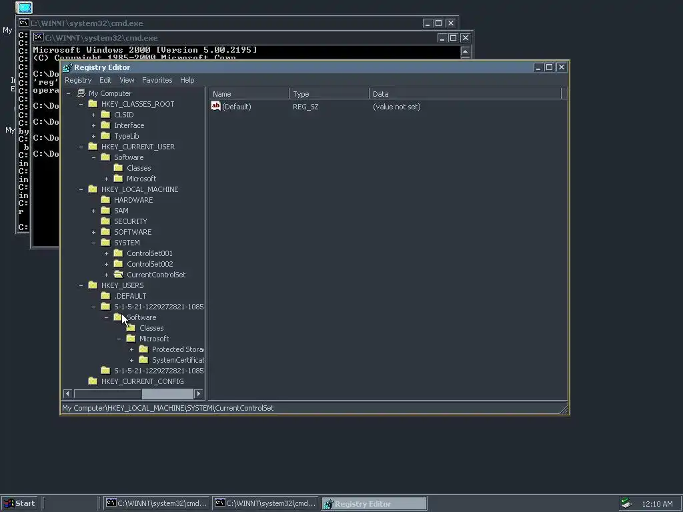Click the HKEY_CURRENT_USER folder icon
Viewport: 683px width, 512px height.
click(x=93, y=146)
